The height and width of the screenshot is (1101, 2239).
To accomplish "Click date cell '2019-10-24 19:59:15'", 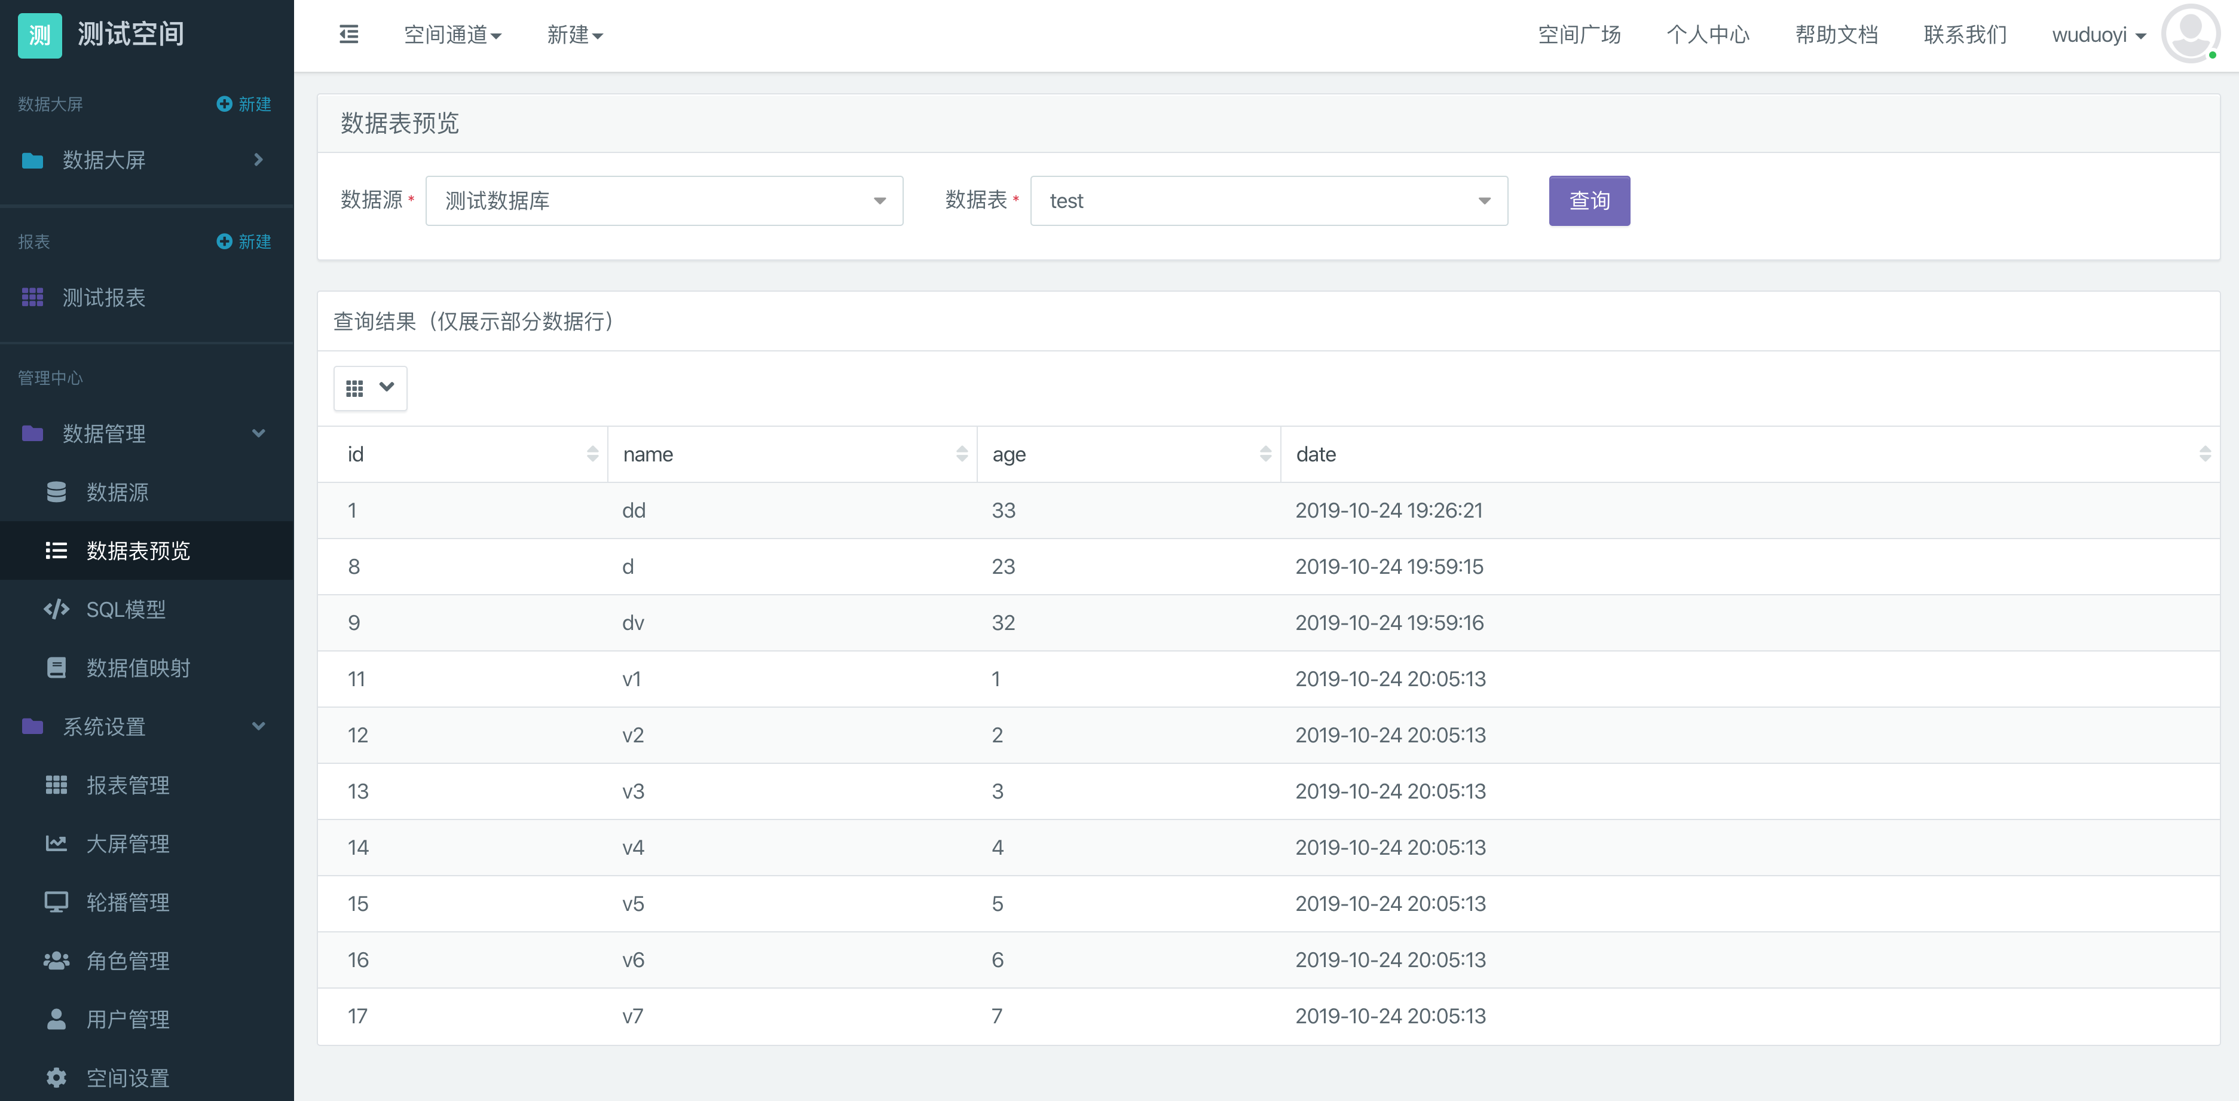I will tap(1389, 567).
